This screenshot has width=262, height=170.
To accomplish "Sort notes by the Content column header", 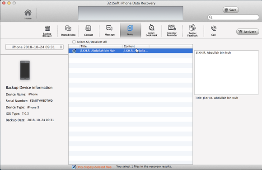I will click(x=136, y=47).
